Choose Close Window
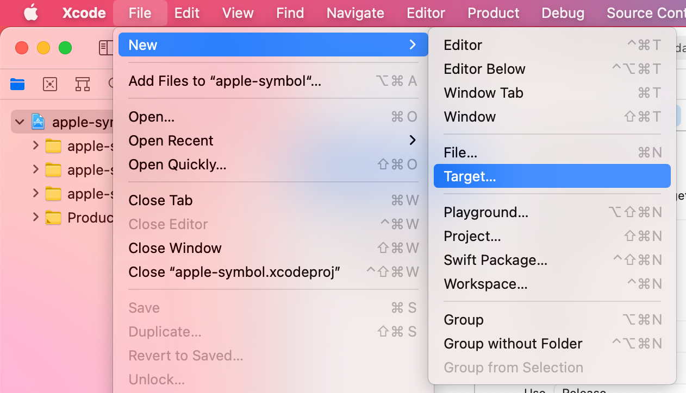This screenshot has width=686, height=393. (x=273, y=248)
